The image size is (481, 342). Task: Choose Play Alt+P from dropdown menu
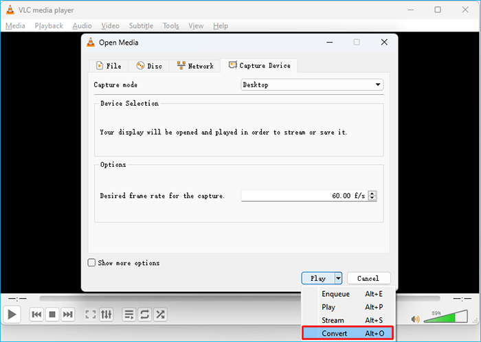[x=348, y=307]
